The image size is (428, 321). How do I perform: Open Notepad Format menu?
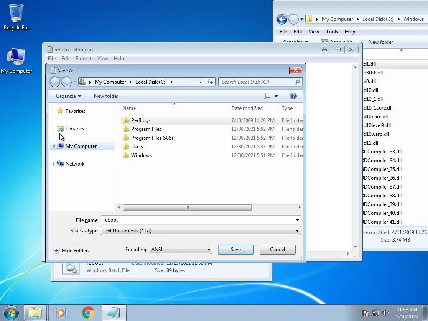tap(84, 59)
